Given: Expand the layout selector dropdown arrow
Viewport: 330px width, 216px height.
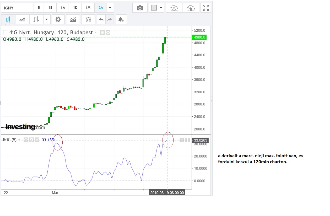Looking at the screenshot, I should coord(161,8).
